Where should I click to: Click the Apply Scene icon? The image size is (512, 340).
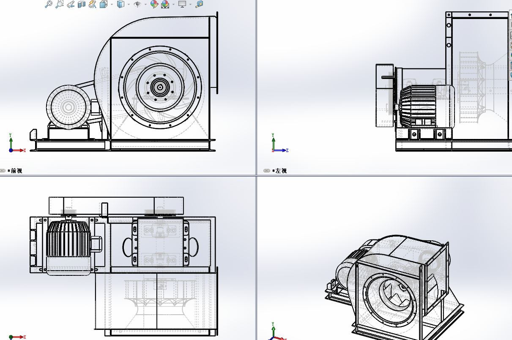165,4
